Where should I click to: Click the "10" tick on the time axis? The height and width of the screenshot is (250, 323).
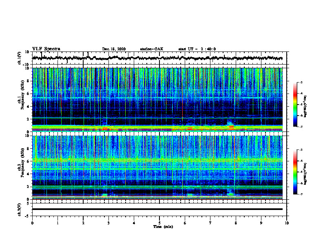pyautogui.click(x=287, y=223)
